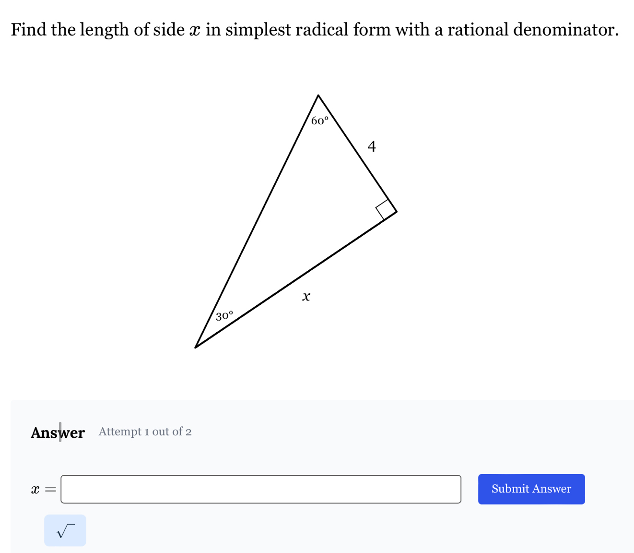Click the side length 4 label
The width and height of the screenshot is (634, 553).
[x=372, y=146]
